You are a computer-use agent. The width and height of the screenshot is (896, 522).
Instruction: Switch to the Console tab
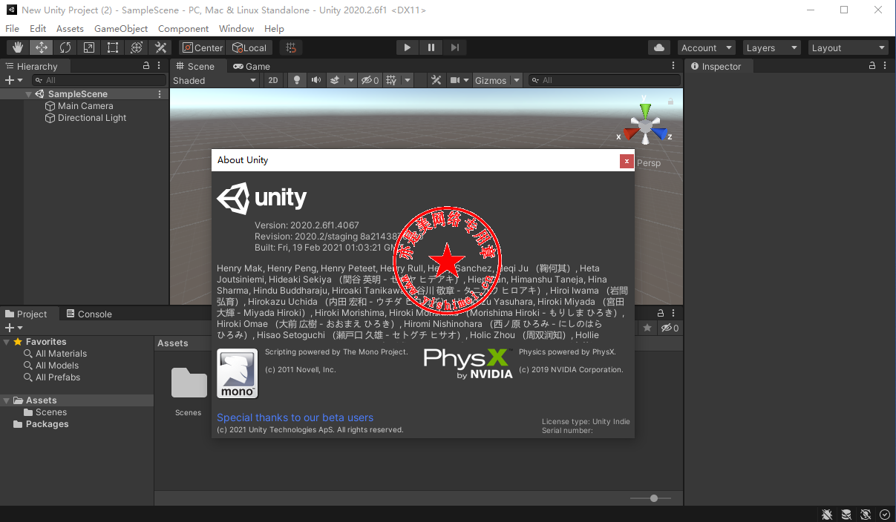89,314
